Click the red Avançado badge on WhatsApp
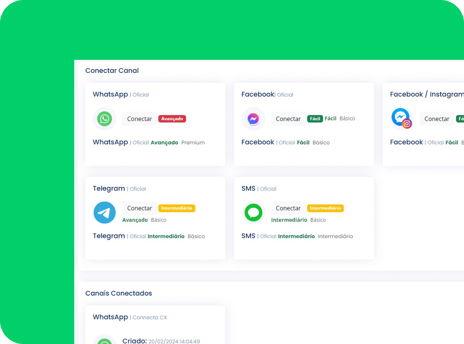This screenshot has width=464, height=344. pos(172,119)
